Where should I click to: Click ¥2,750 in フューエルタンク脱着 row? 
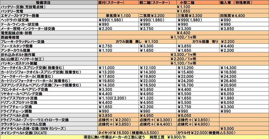[x=118, y=46]
